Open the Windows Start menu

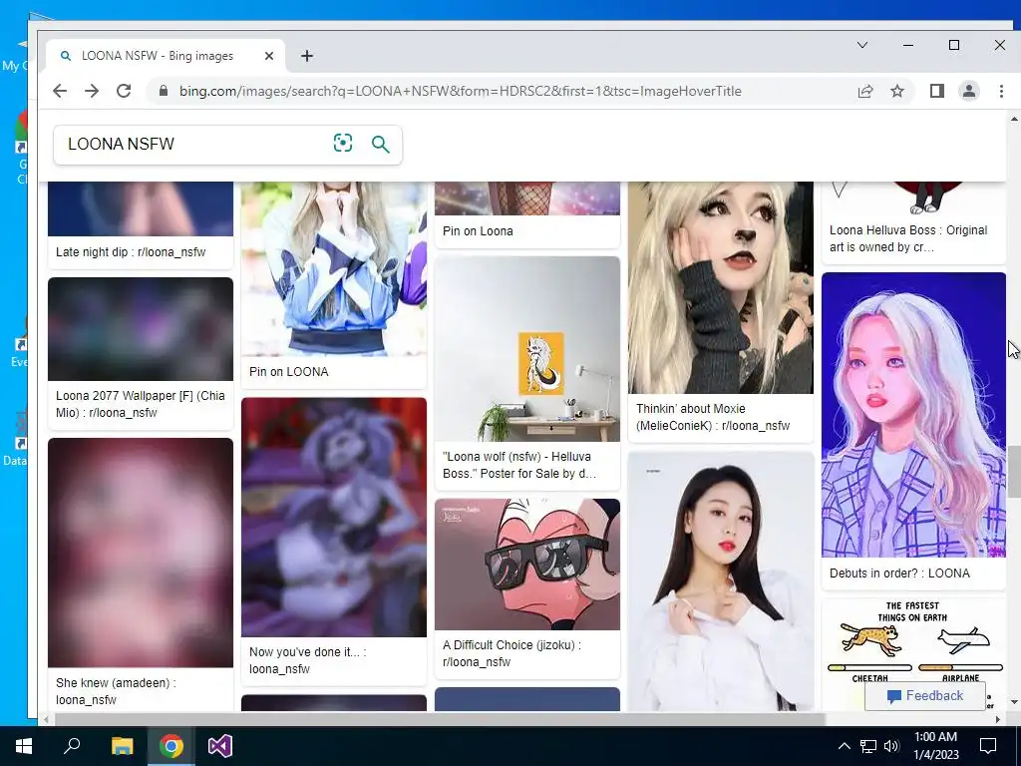click(x=24, y=746)
